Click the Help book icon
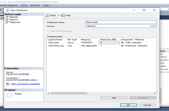This screenshot has width=169, height=111. coord(63,15)
